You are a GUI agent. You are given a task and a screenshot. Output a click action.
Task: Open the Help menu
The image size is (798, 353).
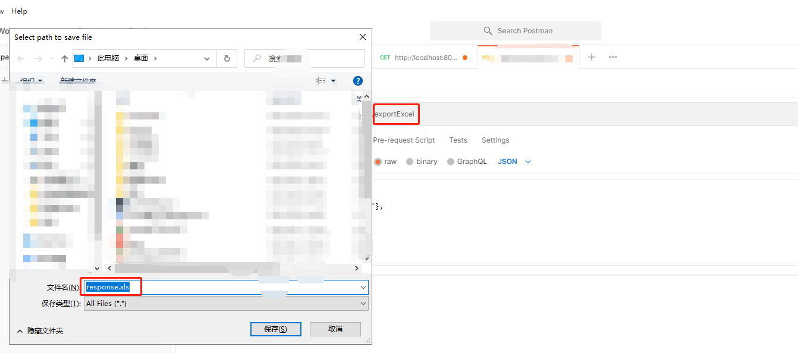pos(19,11)
